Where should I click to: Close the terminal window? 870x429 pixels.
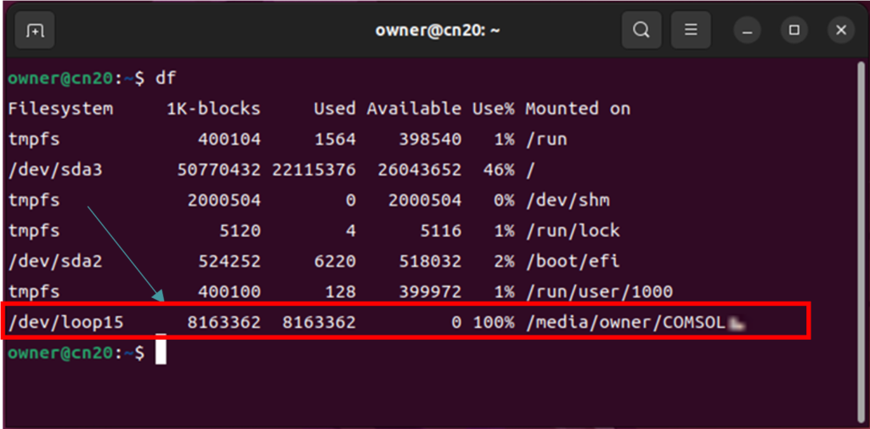pyautogui.click(x=840, y=31)
